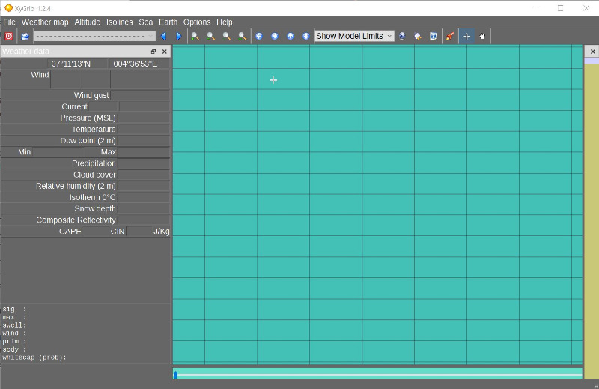The width and height of the screenshot is (599, 389).
Task: Click the whitecap (prob) text line
Action: (34, 358)
